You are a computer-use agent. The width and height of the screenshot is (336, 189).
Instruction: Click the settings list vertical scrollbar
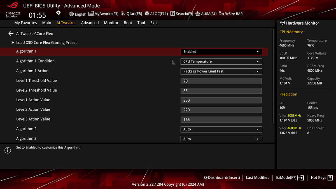point(273,76)
